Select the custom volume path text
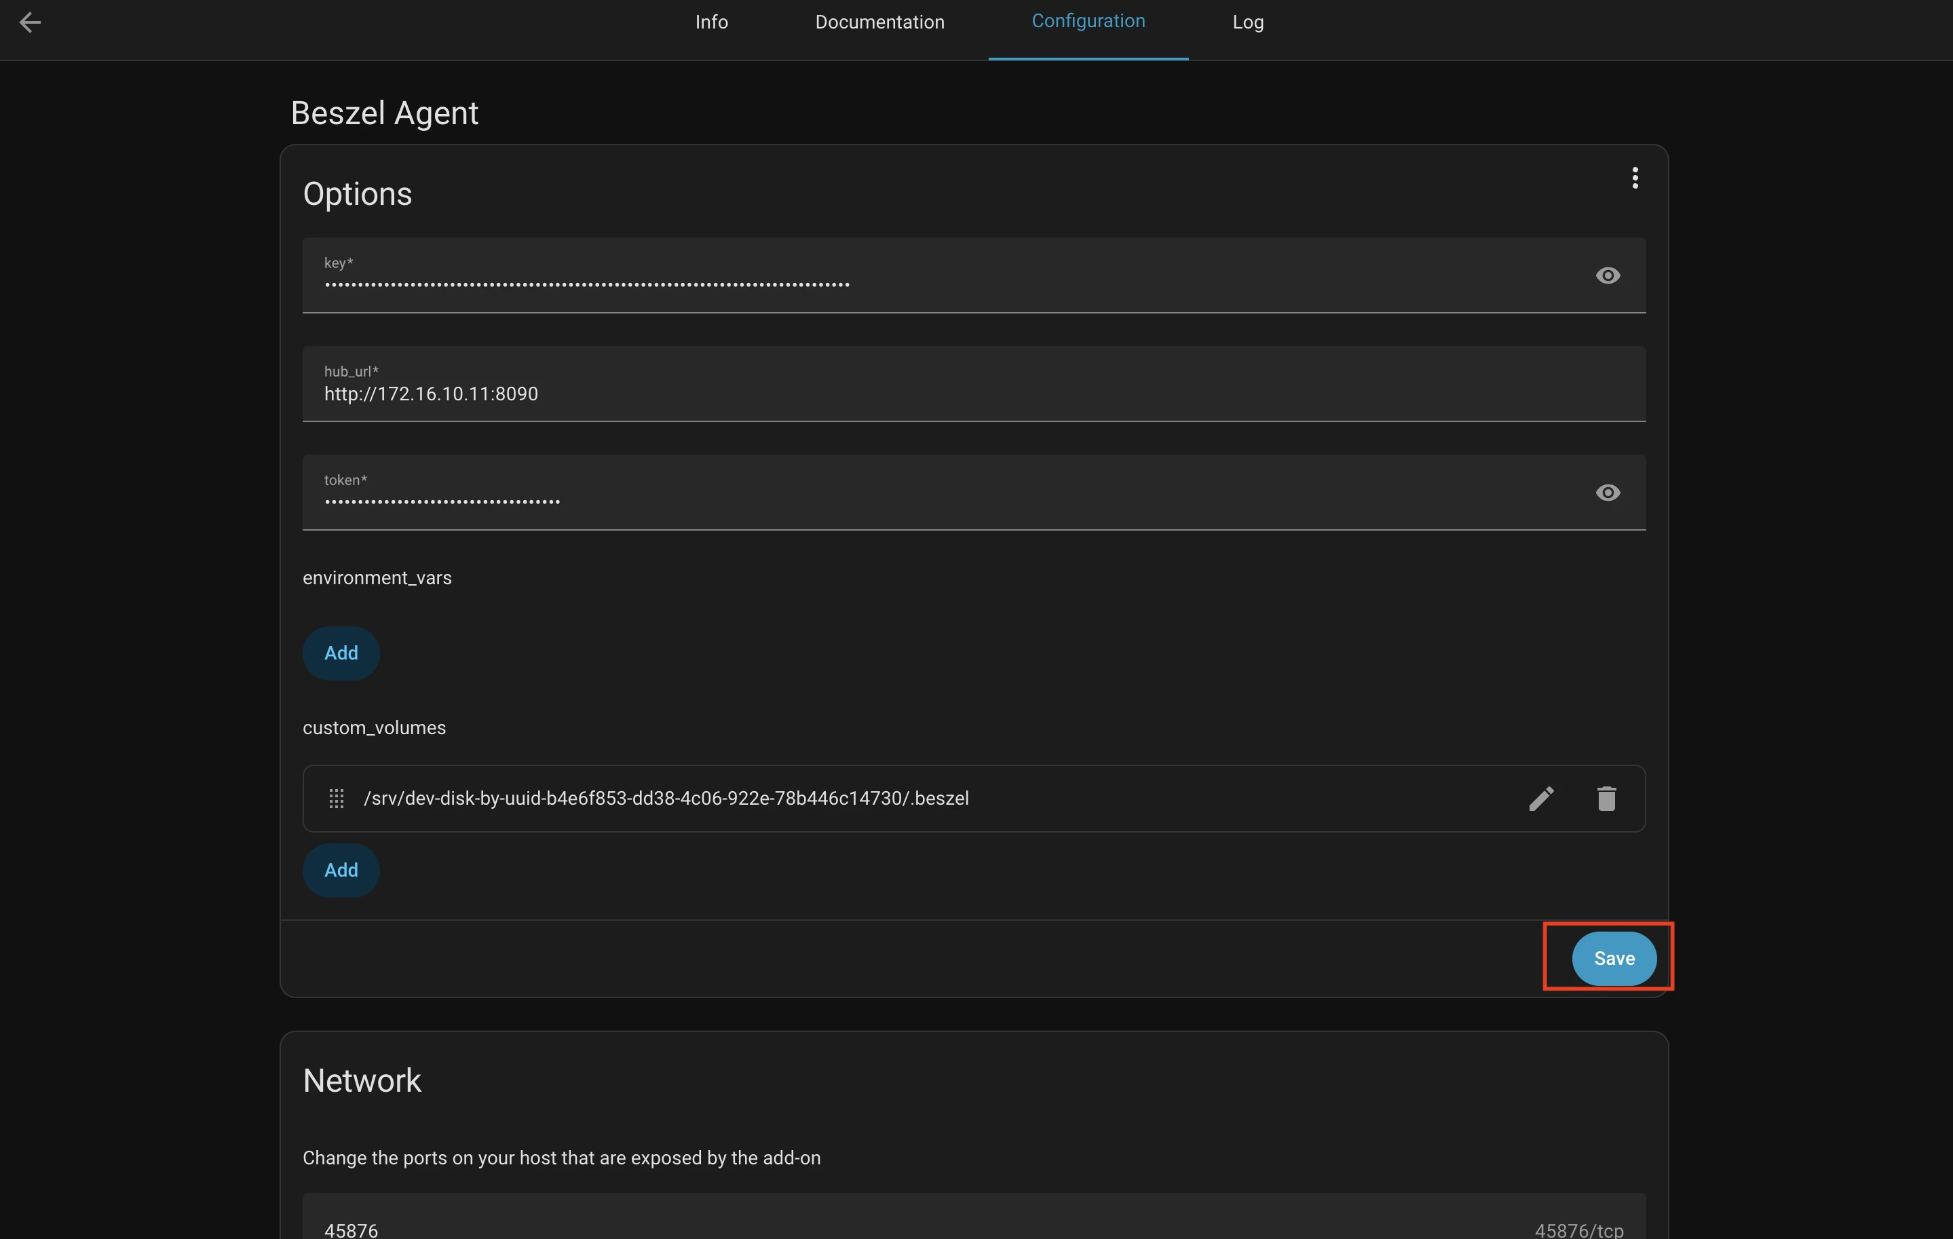 coord(666,799)
